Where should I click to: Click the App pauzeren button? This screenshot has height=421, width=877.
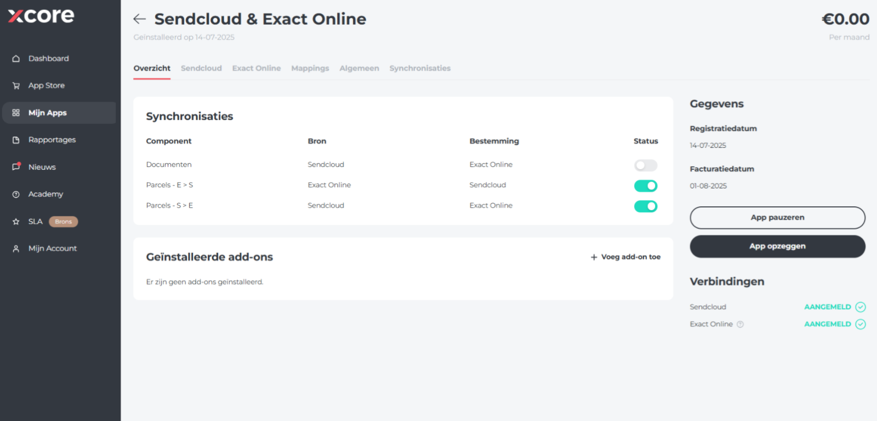[777, 218]
